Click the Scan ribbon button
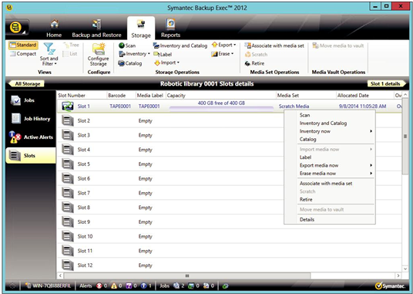The width and height of the screenshot is (413, 294). click(127, 46)
